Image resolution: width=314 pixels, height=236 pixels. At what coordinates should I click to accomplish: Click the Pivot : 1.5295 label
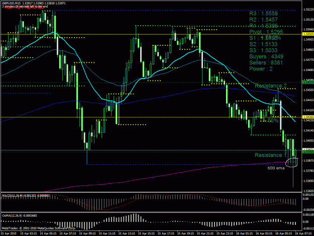(266, 32)
